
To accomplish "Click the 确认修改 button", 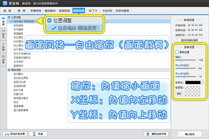I will [x=190, y=134].
